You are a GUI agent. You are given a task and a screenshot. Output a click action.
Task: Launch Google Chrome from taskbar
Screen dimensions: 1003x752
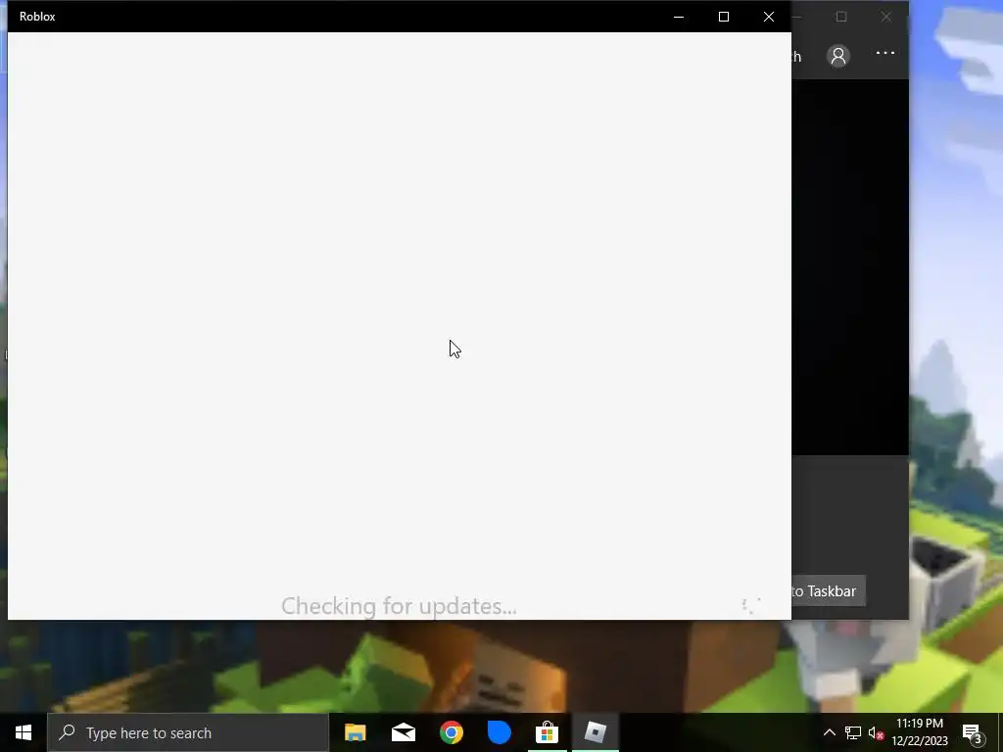[451, 732]
